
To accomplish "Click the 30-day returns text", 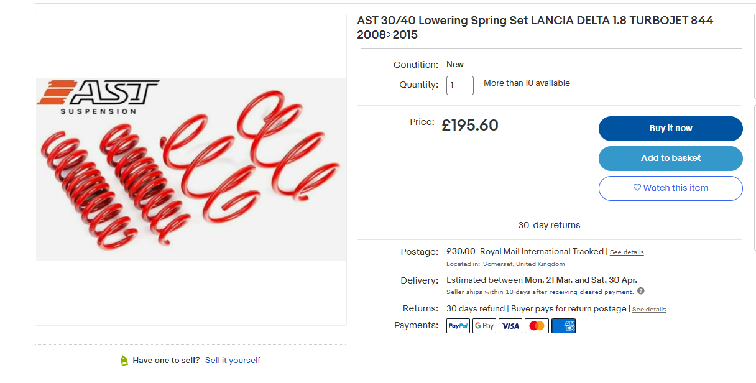I will click(549, 225).
